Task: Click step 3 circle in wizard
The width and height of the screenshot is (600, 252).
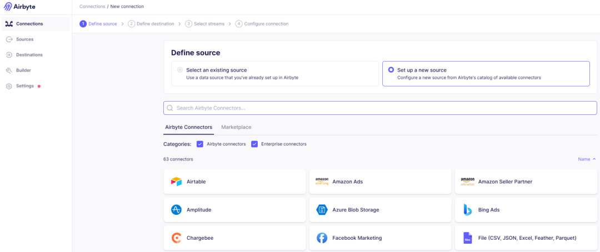Action: (188, 24)
